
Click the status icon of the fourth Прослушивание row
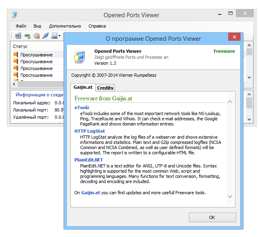coord(16,75)
